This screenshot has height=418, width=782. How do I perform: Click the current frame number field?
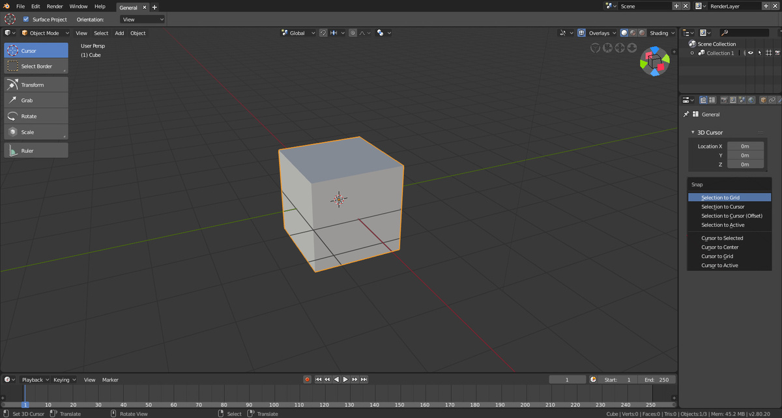pyautogui.click(x=567, y=380)
